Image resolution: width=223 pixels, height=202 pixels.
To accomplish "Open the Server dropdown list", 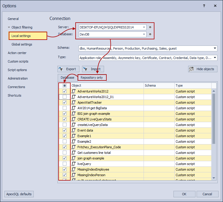I will click(x=144, y=27).
